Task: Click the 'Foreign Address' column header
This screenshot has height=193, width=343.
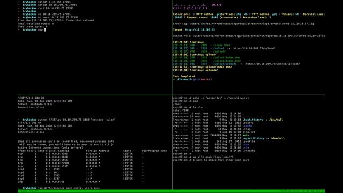Action: (97, 151)
